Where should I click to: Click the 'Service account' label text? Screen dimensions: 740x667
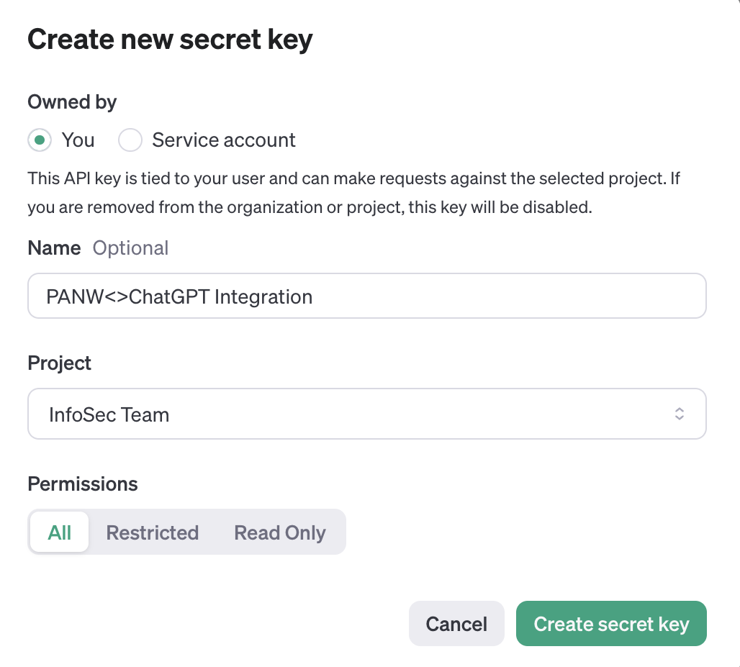223,140
